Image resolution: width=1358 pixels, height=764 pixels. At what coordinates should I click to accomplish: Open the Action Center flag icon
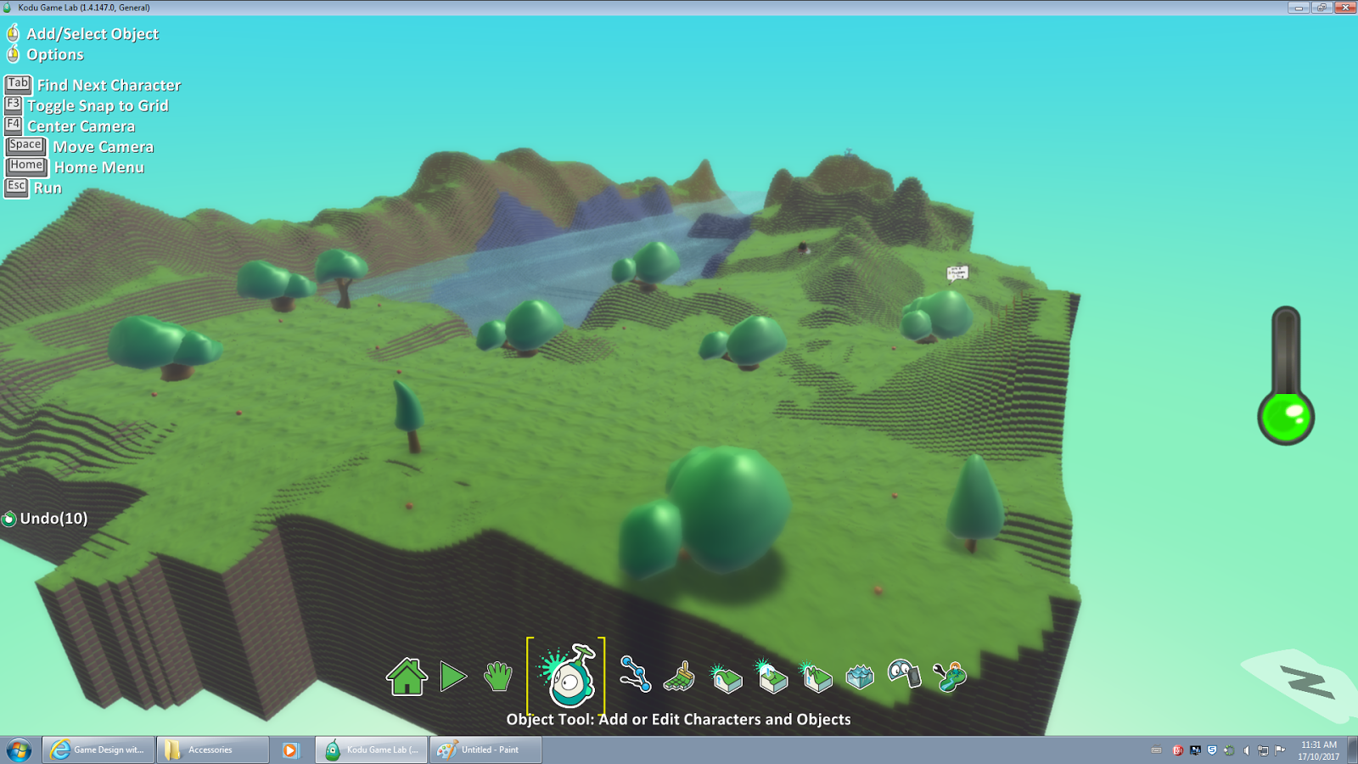pos(1280,750)
